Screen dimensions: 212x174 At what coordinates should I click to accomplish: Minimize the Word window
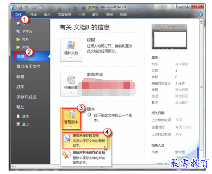180,7
